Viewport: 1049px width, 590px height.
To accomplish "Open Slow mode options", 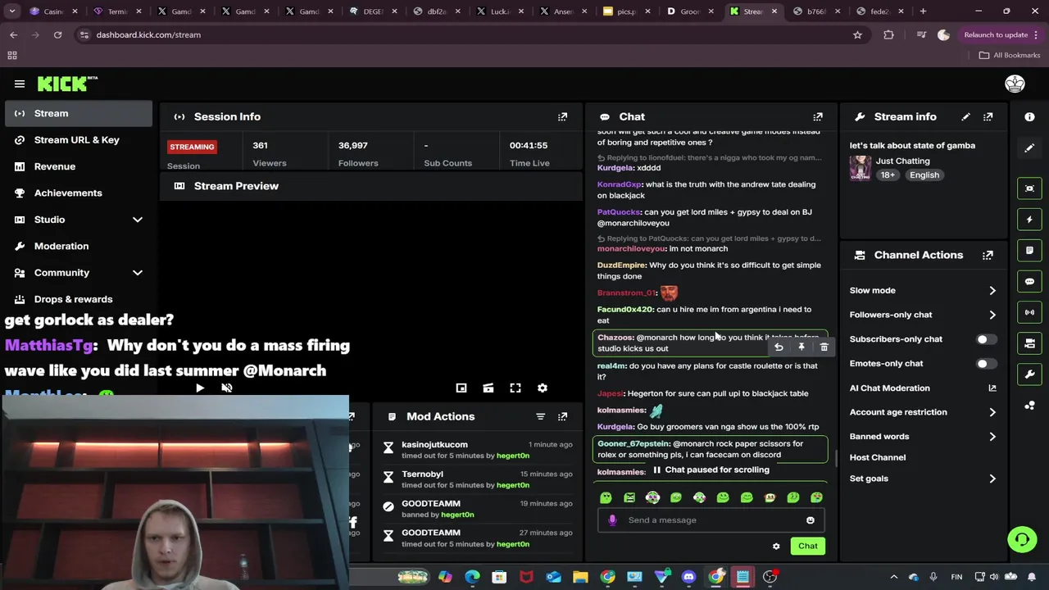I will pos(923,291).
